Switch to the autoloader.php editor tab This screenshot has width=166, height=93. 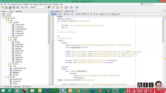(58, 11)
